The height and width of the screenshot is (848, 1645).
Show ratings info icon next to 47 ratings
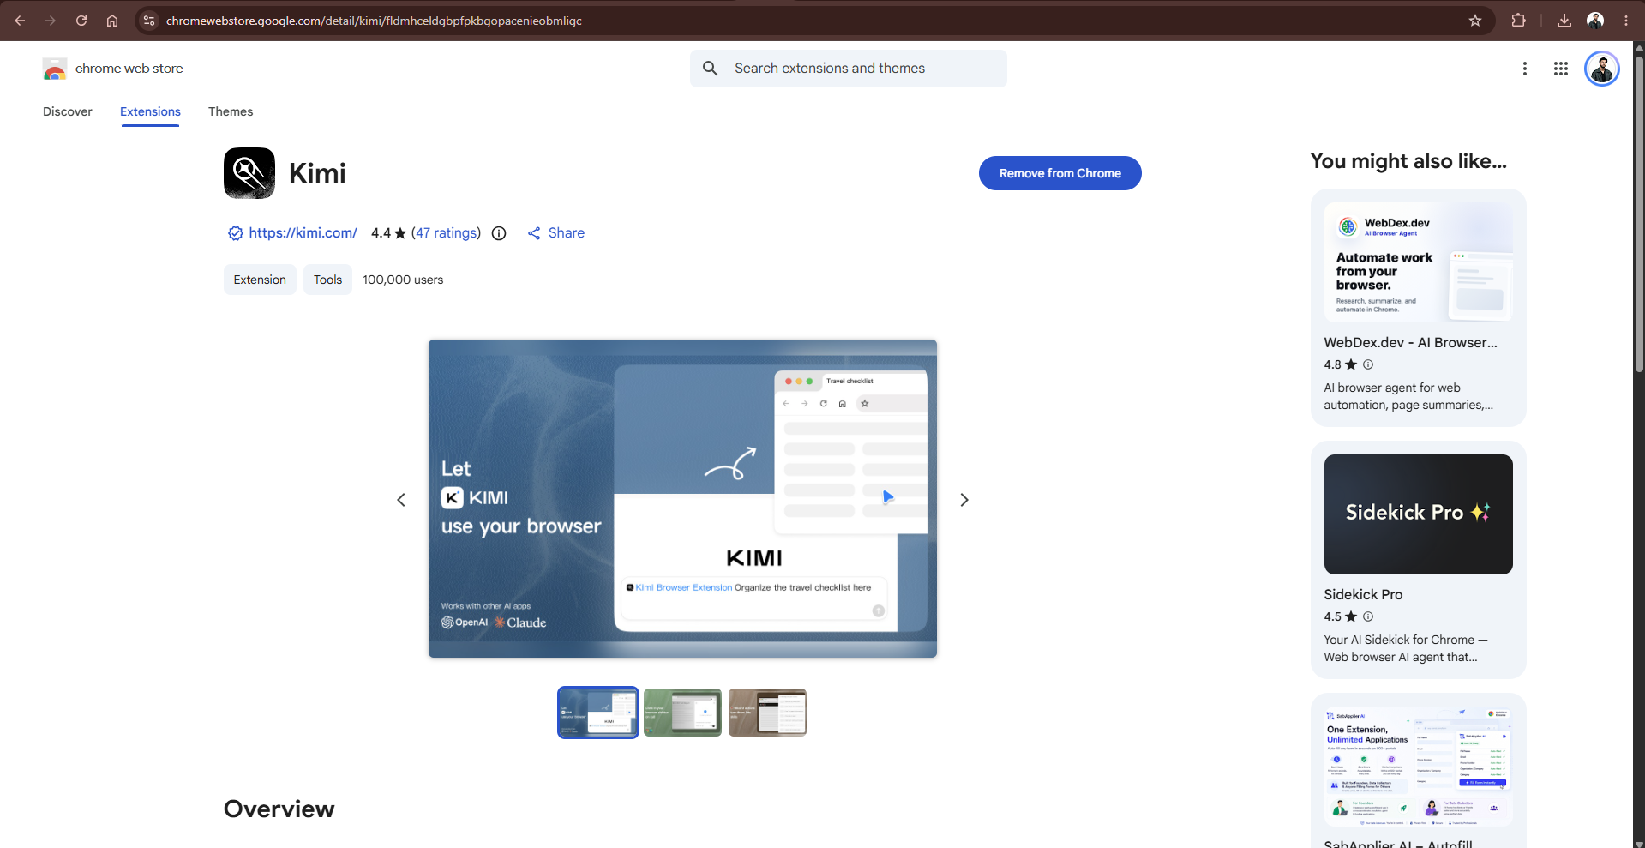point(499,233)
